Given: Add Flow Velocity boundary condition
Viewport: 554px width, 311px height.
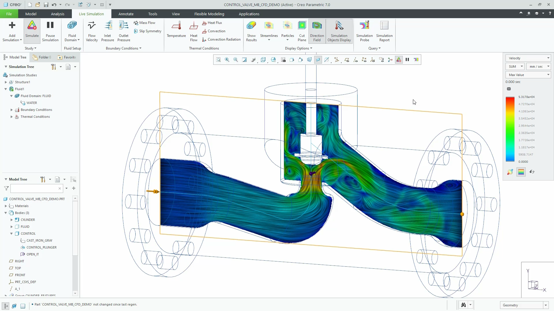Looking at the screenshot, I should (x=92, y=31).
